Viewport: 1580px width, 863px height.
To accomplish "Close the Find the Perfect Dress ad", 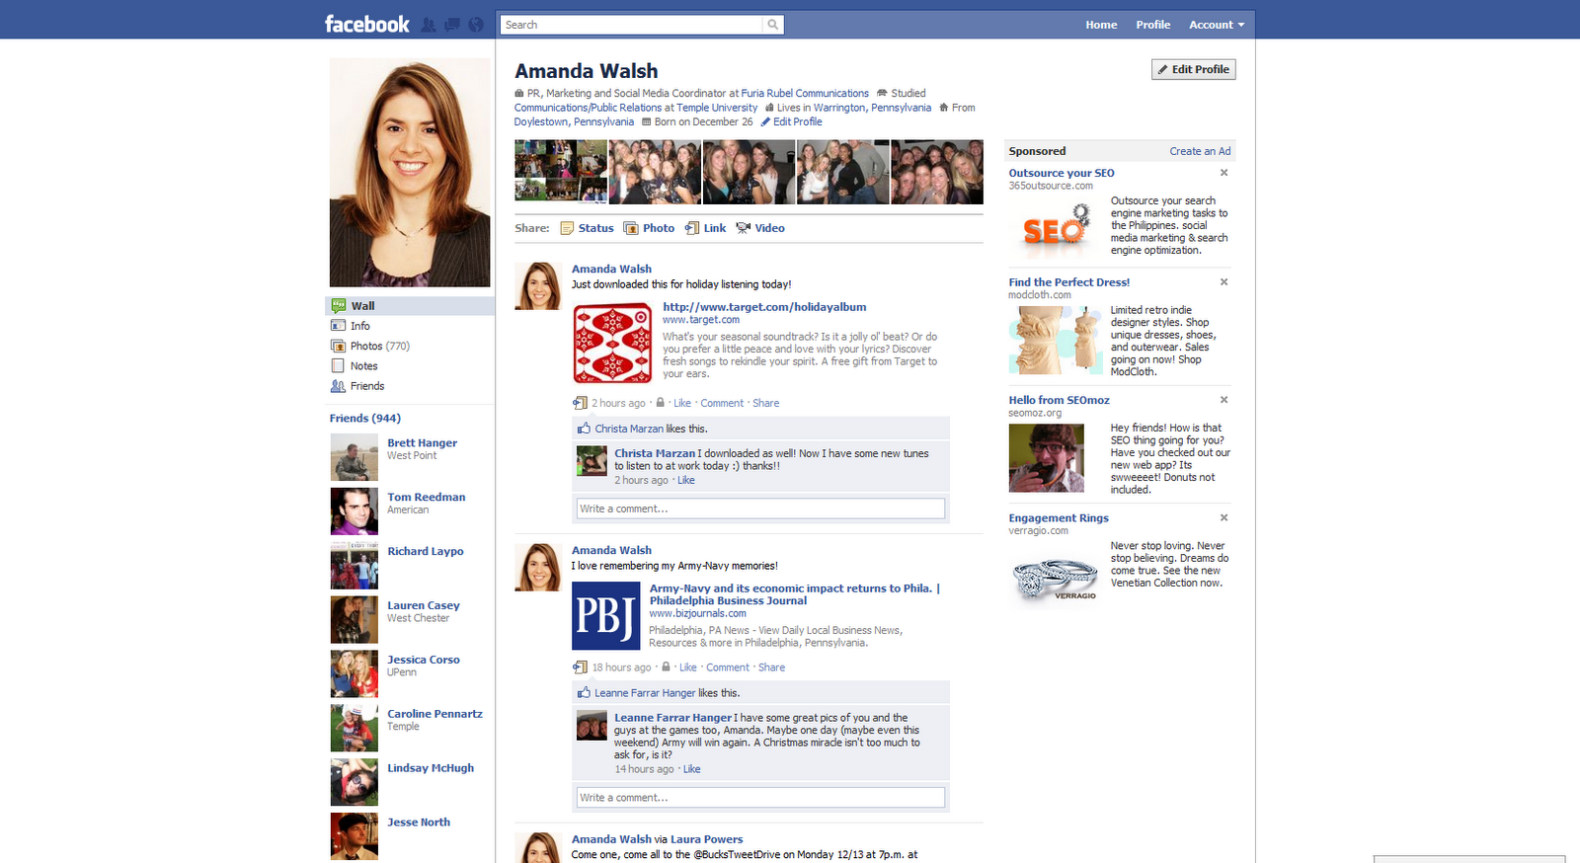I will (1224, 282).
